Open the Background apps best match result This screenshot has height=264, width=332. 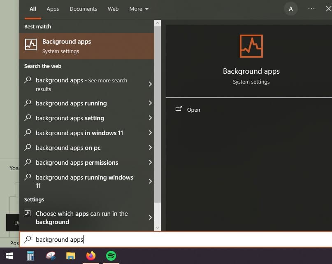(x=86, y=46)
